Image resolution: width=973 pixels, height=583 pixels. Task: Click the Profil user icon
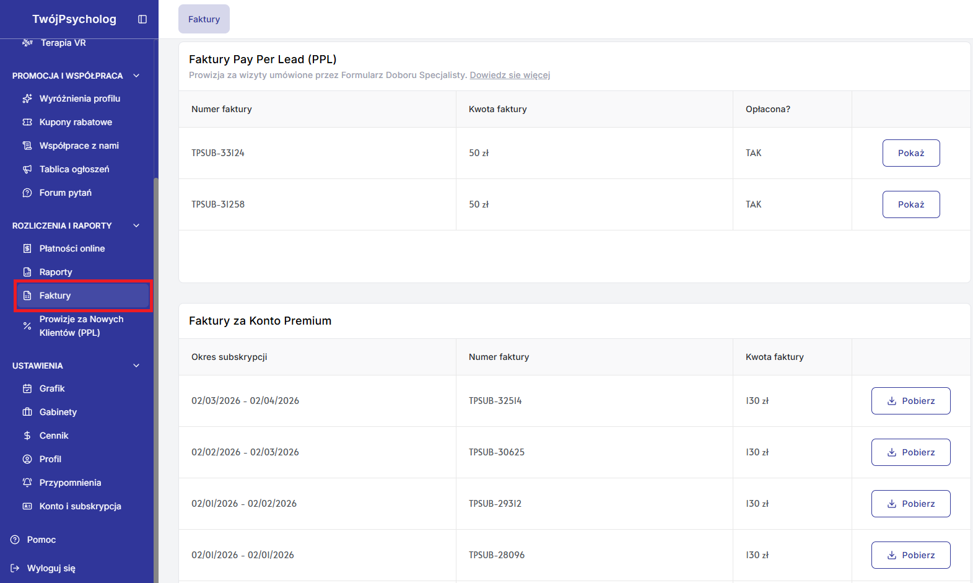point(27,459)
